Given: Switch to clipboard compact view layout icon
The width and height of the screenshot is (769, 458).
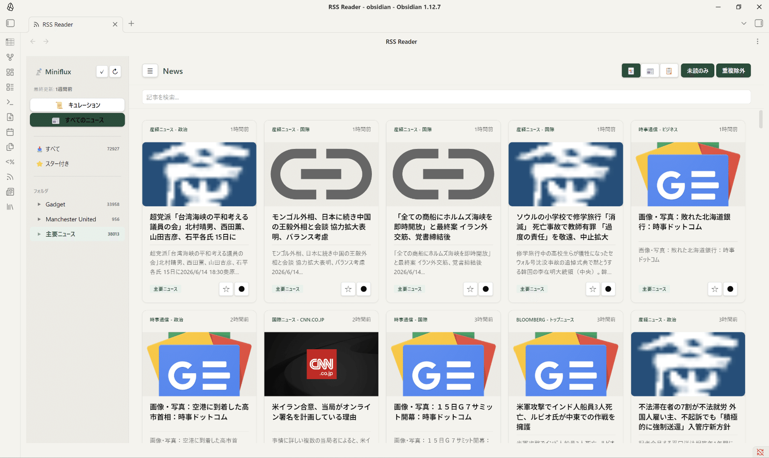Looking at the screenshot, I should 669,71.
